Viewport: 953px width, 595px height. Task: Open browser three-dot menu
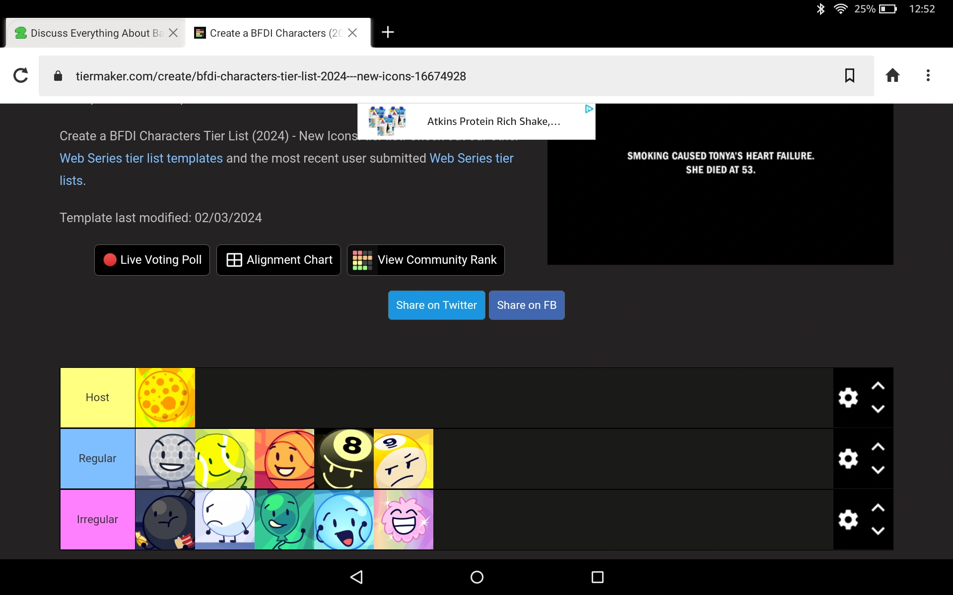(x=928, y=76)
